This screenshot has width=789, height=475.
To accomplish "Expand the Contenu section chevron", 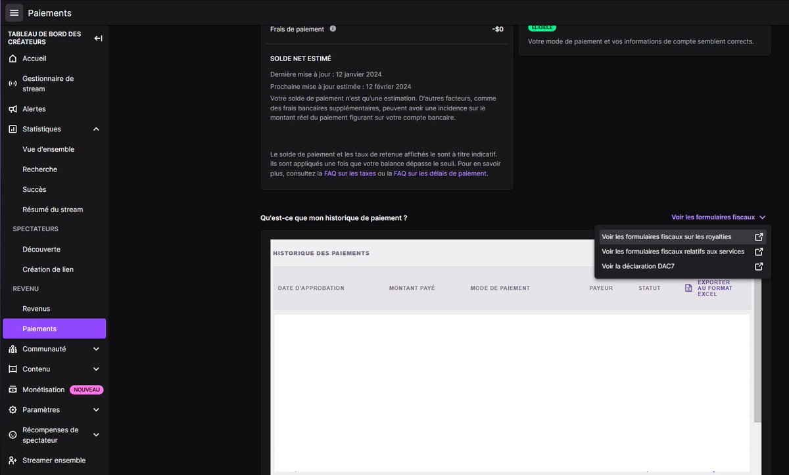I will 96,369.
